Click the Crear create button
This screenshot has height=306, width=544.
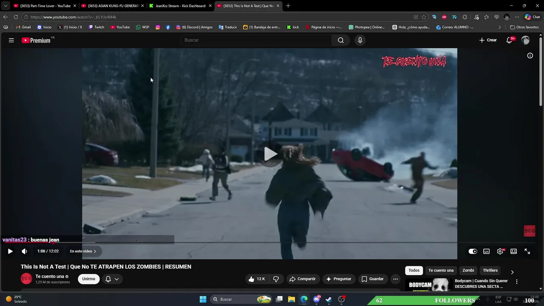click(x=488, y=40)
